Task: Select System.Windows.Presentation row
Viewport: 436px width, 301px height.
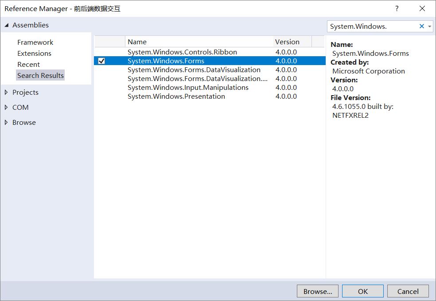Action: (210, 96)
